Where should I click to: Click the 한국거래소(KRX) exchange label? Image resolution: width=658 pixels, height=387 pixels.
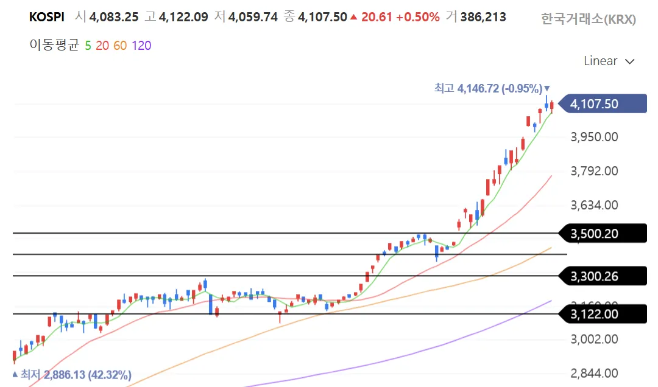(x=588, y=19)
